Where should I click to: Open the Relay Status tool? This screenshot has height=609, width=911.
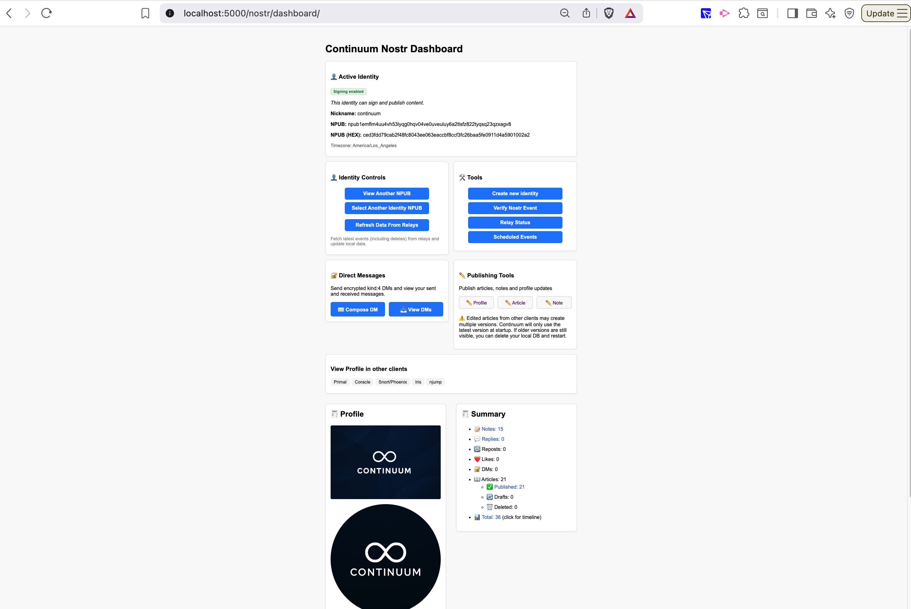[x=515, y=223]
